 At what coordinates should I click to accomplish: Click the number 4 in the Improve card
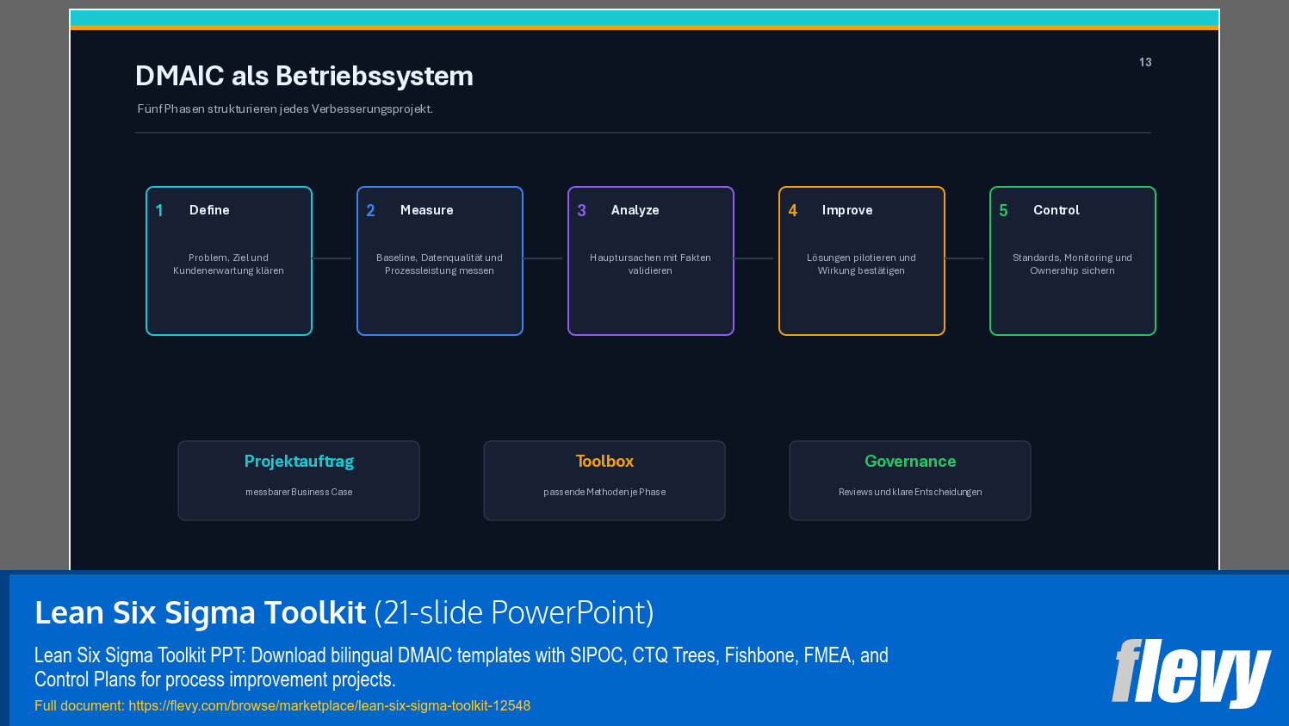[x=792, y=210]
